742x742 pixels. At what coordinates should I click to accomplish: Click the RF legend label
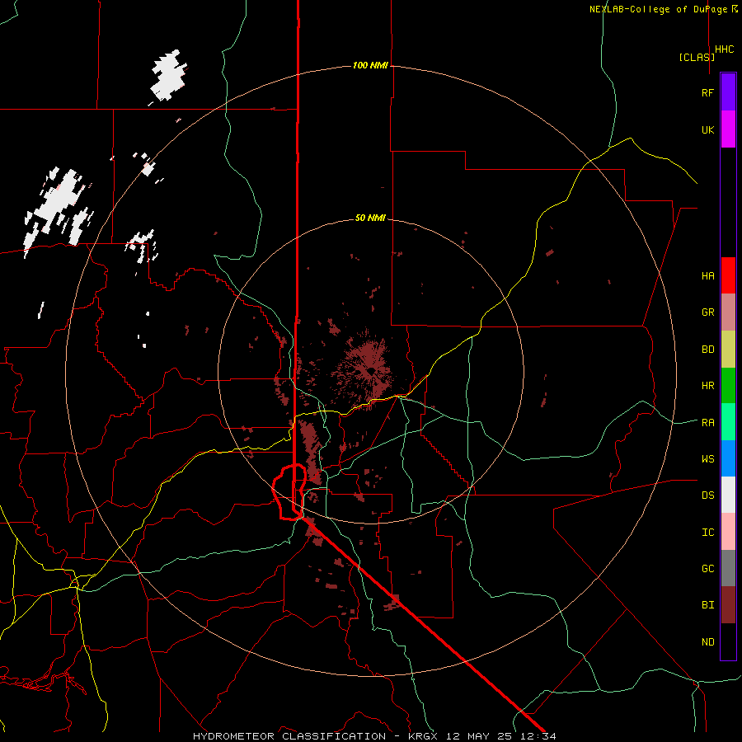[x=707, y=92]
